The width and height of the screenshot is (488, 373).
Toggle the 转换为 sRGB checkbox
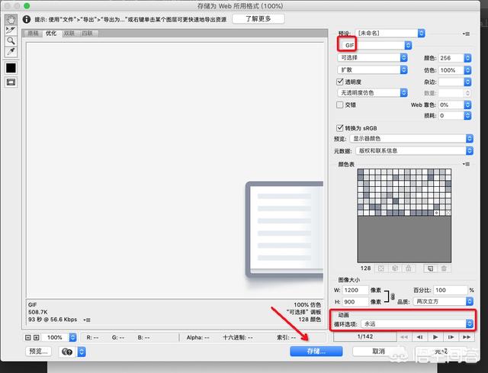click(x=340, y=127)
